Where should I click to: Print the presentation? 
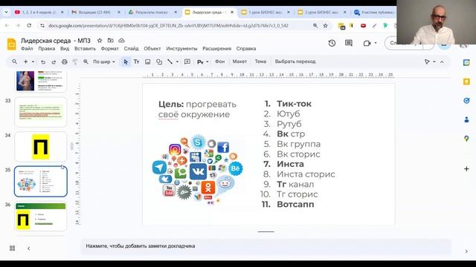point(65,62)
